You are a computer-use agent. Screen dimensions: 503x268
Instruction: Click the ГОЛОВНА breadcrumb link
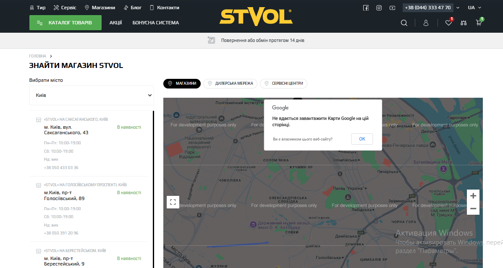(37, 56)
